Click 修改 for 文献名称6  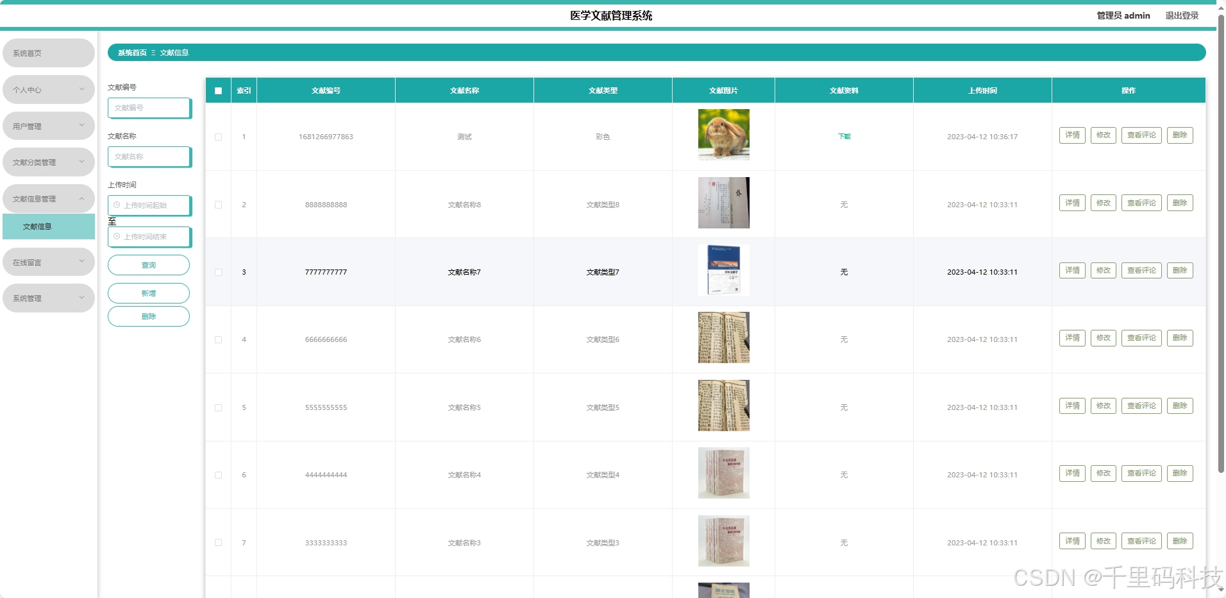1103,337
